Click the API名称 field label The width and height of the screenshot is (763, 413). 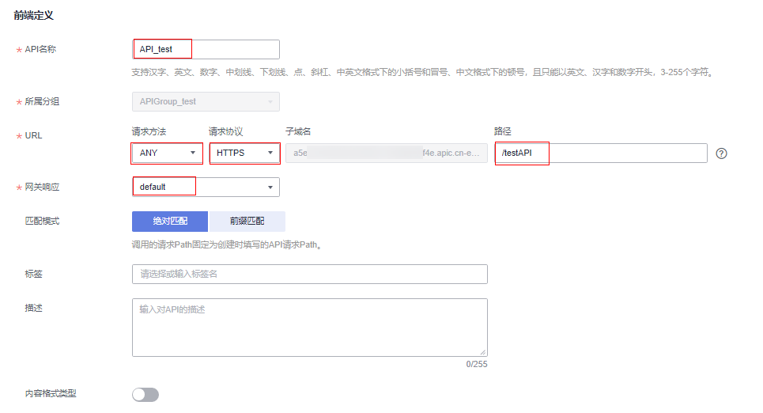[x=40, y=49]
